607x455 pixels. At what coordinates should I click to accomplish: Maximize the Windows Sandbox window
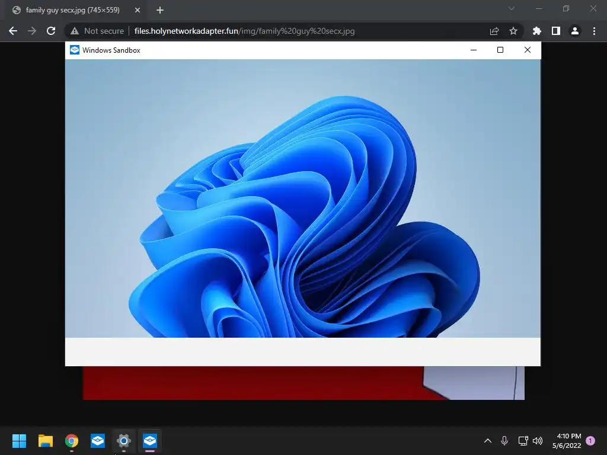tap(500, 50)
